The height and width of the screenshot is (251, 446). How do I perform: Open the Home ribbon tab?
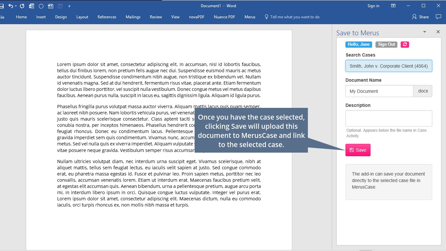pyautogui.click(x=22, y=17)
